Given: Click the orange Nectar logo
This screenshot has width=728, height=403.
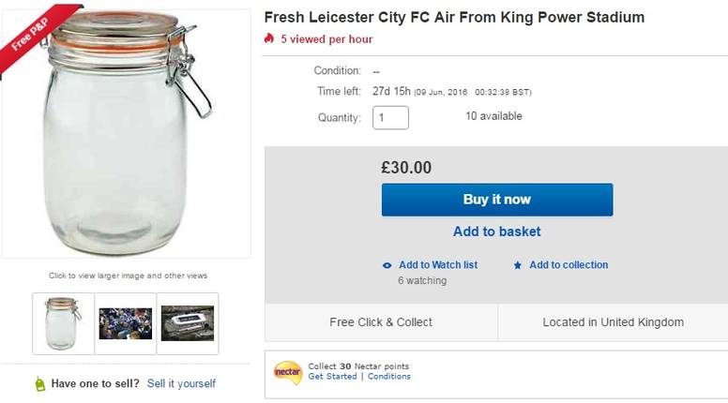Looking at the screenshot, I should point(287,371).
